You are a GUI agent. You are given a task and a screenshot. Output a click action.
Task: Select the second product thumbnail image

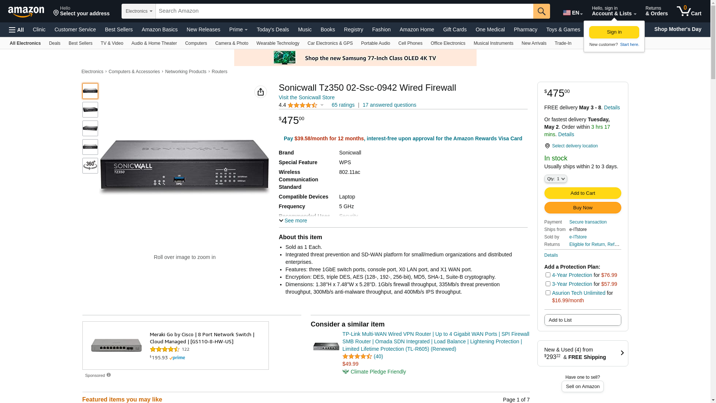(x=90, y=110)
